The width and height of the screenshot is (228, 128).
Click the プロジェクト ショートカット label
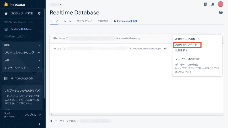click(18, 22)
